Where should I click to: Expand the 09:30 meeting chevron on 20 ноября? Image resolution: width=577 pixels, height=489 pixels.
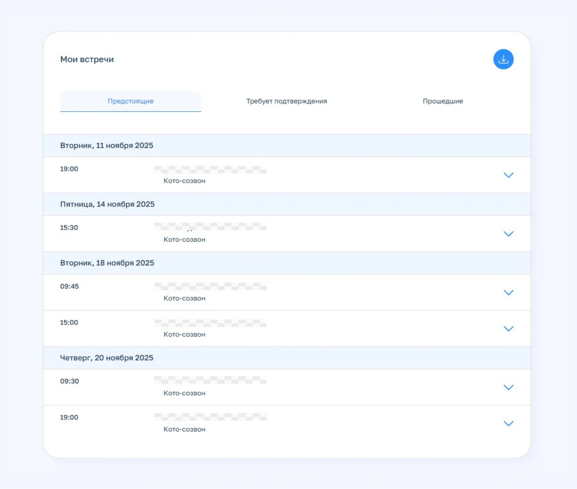pos(508,387)
